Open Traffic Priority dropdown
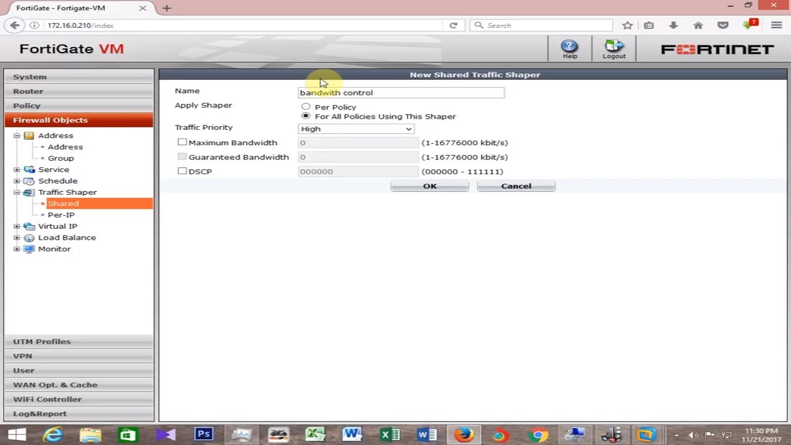Screen dimensions: 791x445 [356, 129]
